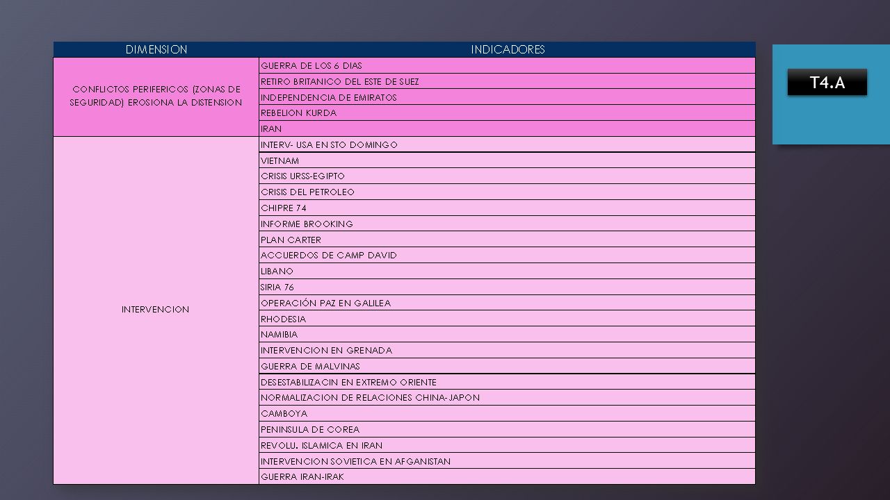
Task: Select DESESTABILIZACIN EN EXTREMO ORIENTE
Action: 507,382
